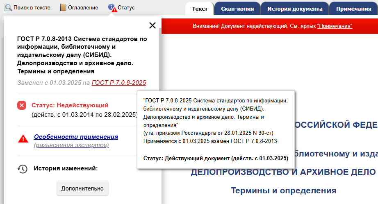Click the document heading Термины и определения
Image resolution: width=378 pixels, height=204 pixels.
(284, 190)
